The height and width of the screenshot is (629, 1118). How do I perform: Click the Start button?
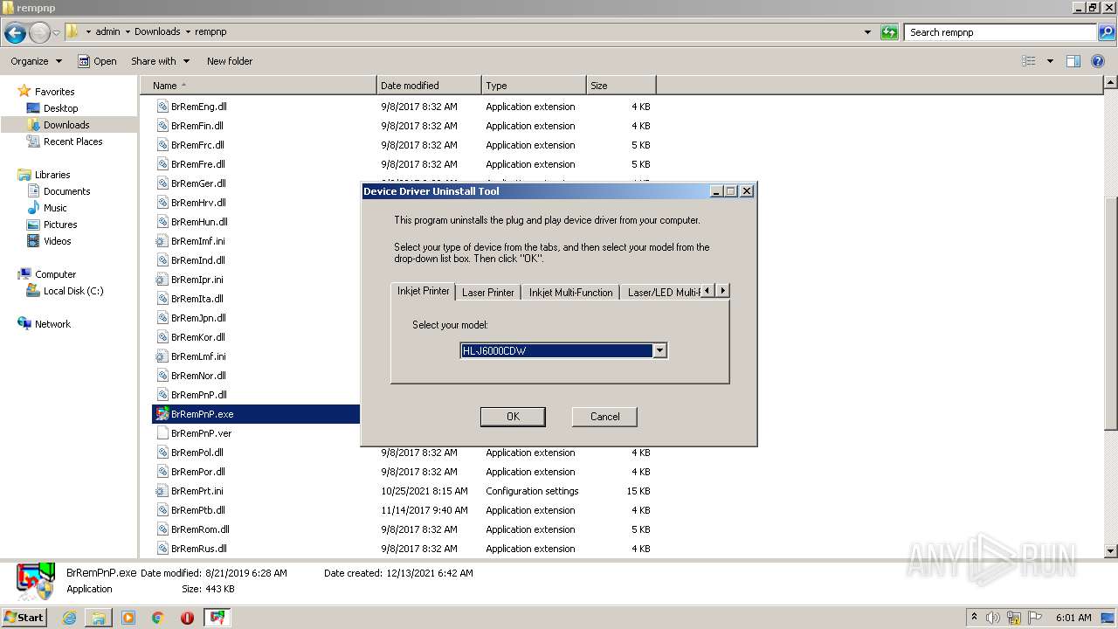coord(24,617)
